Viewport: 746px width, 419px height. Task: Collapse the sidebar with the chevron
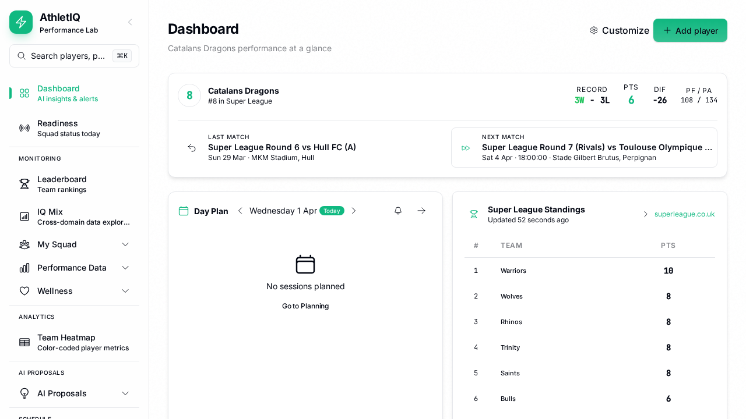coord(129,22)
